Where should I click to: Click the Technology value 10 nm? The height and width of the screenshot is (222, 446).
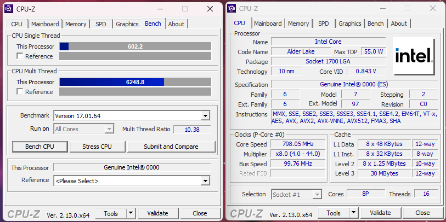286,71
